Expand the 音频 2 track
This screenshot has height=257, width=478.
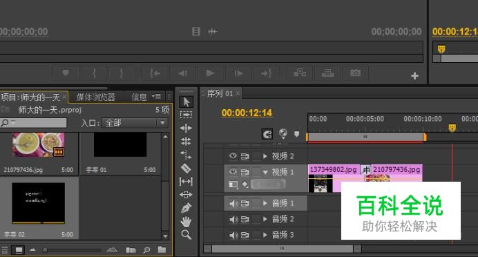point(265,219)
